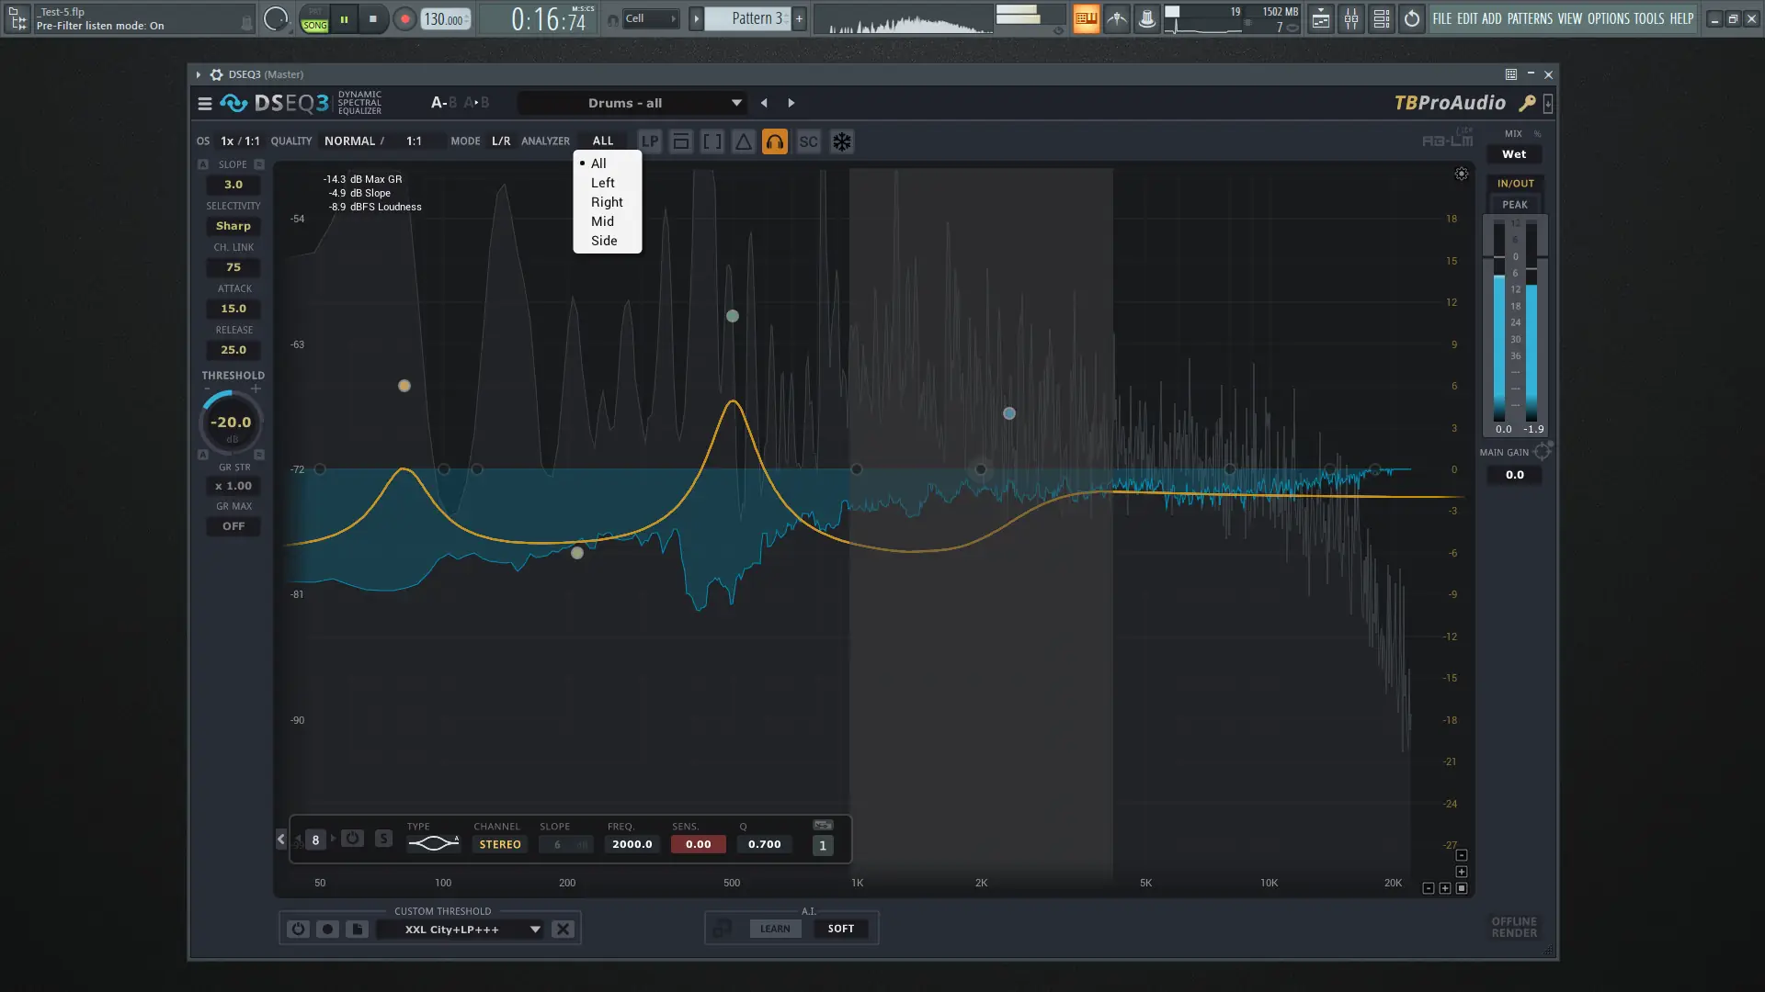Solo band 8 with the S icon
Image resolution: width=1765 pixels, height=992 pixels.
tap(383, 839)
